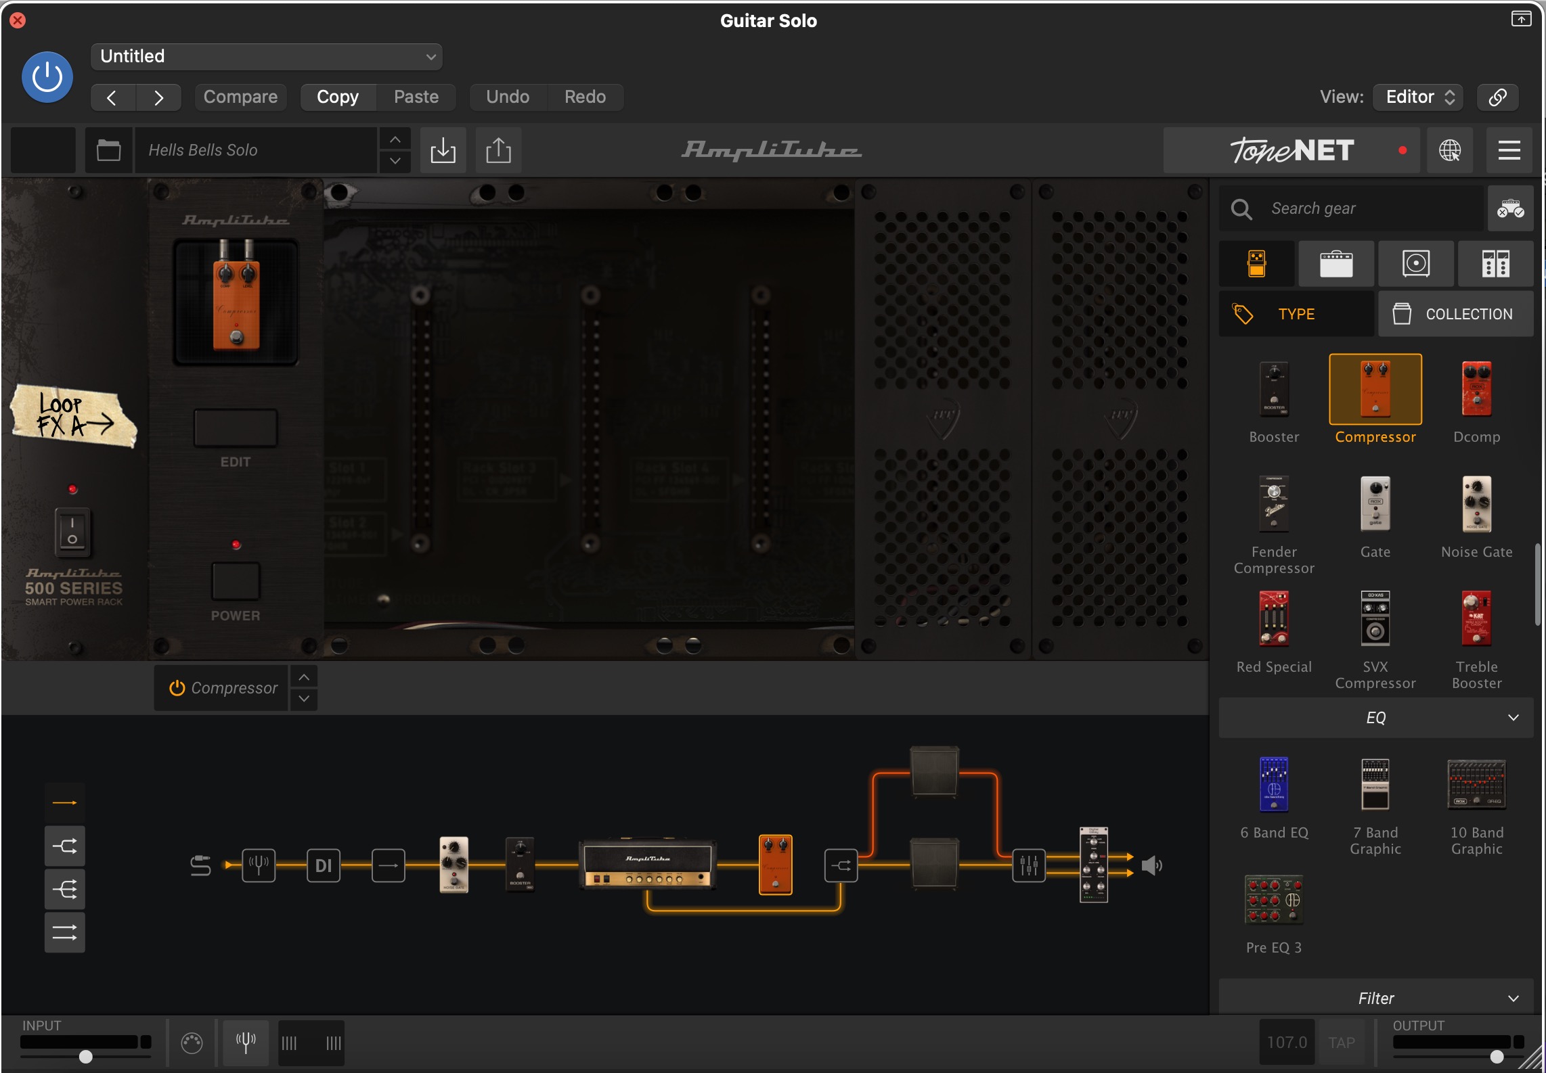Toggle the 500 Series rack power switch
The image size is (1546, 1073).
(x=72, y=532)
